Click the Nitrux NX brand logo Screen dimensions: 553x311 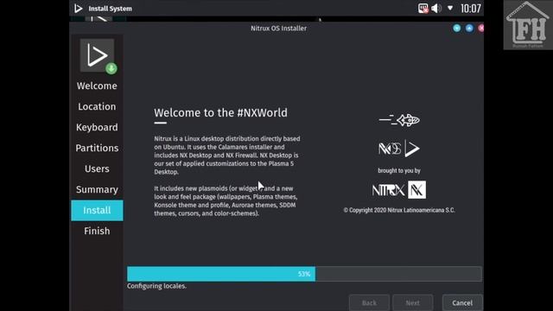coord(399,190)
